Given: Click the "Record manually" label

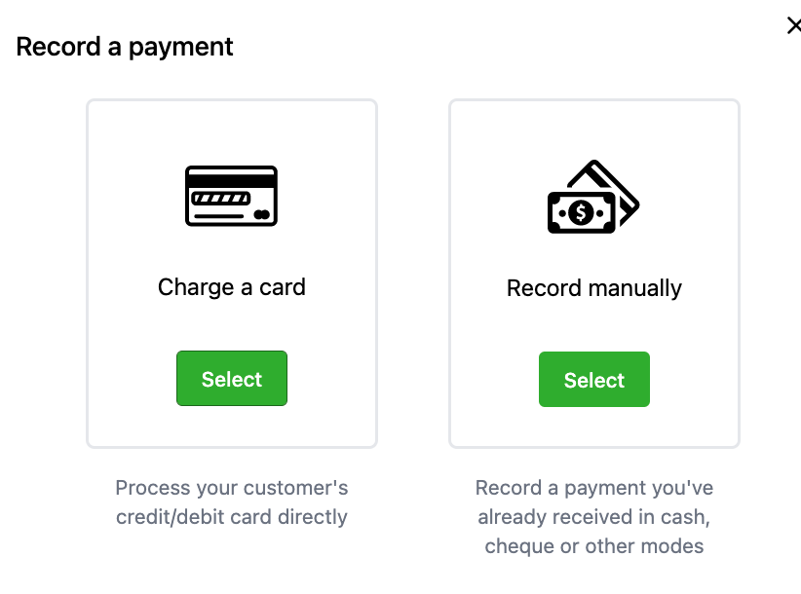Looking at the screenshot, I should (x=594, y=288).
